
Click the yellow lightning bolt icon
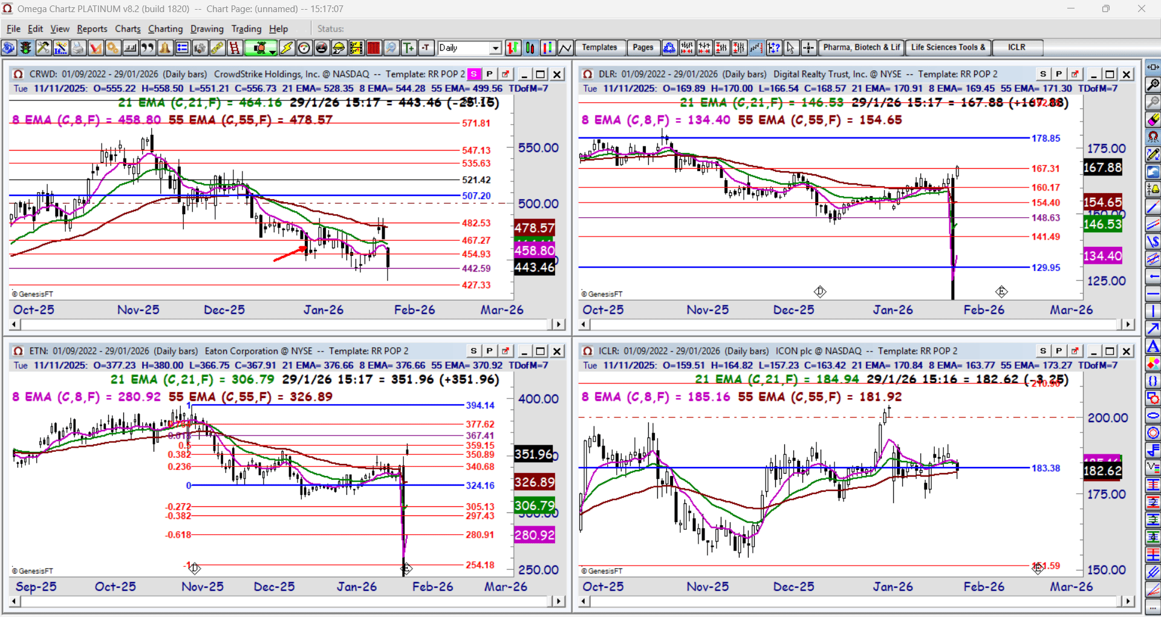287,48
